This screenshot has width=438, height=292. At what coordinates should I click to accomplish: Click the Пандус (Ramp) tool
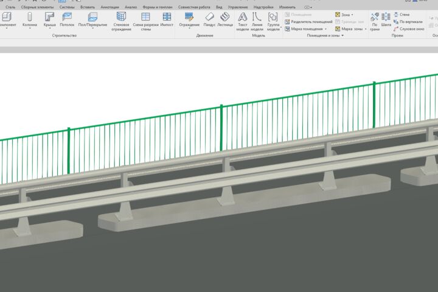click(x=209, y=19)
